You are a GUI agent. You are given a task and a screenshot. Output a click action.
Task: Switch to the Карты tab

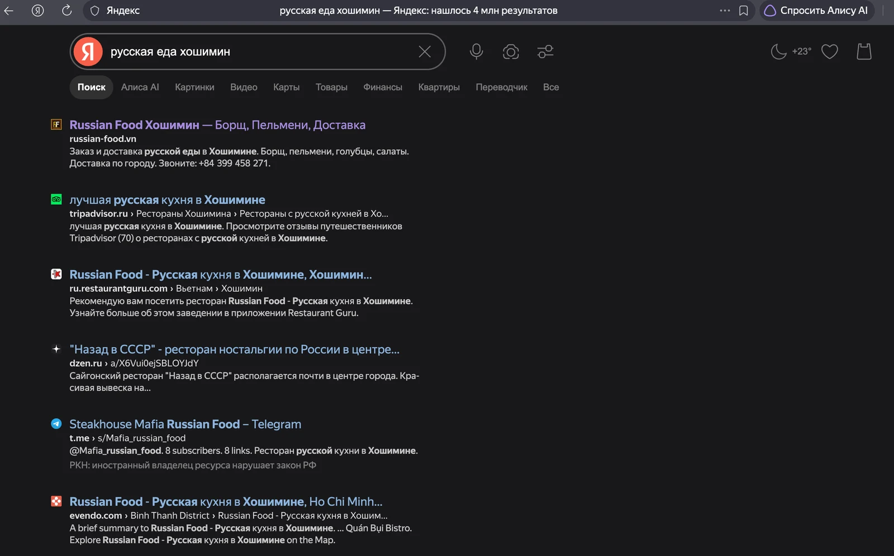tap(287, 87)
